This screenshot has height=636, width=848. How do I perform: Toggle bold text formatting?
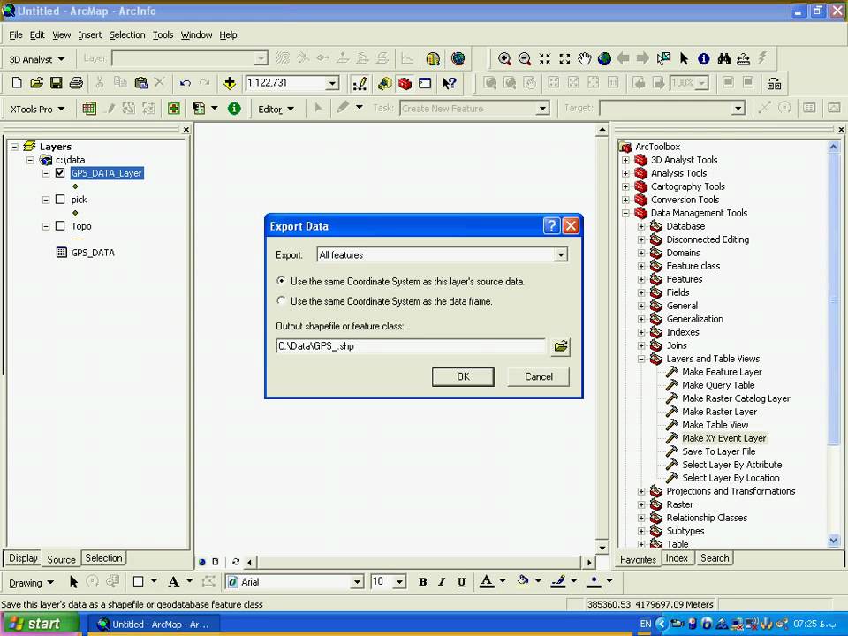tap(423, 582)
